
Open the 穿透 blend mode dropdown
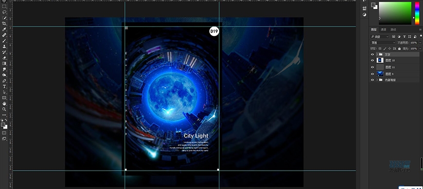point(383,43)
